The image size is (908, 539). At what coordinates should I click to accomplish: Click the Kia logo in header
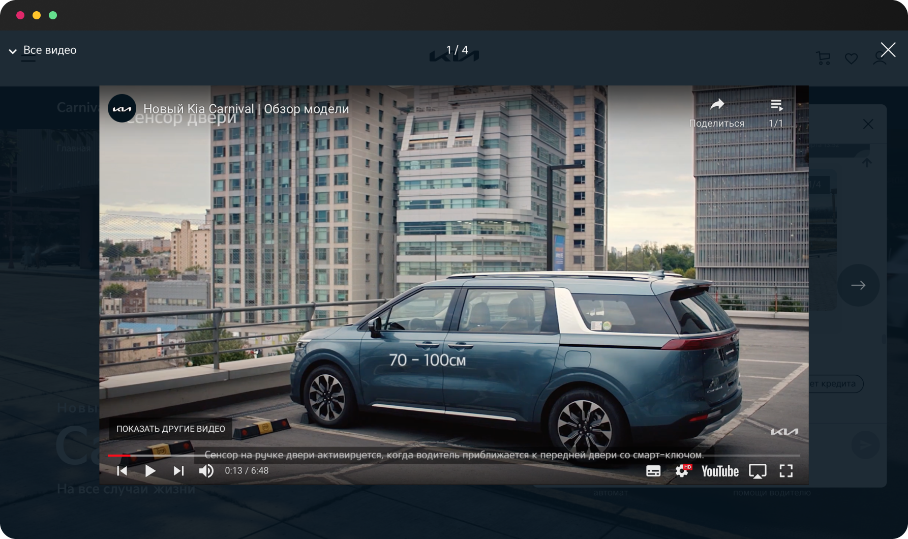pos(454,55)
